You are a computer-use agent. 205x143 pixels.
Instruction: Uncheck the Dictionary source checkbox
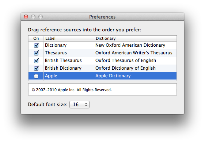pos(36,45)
